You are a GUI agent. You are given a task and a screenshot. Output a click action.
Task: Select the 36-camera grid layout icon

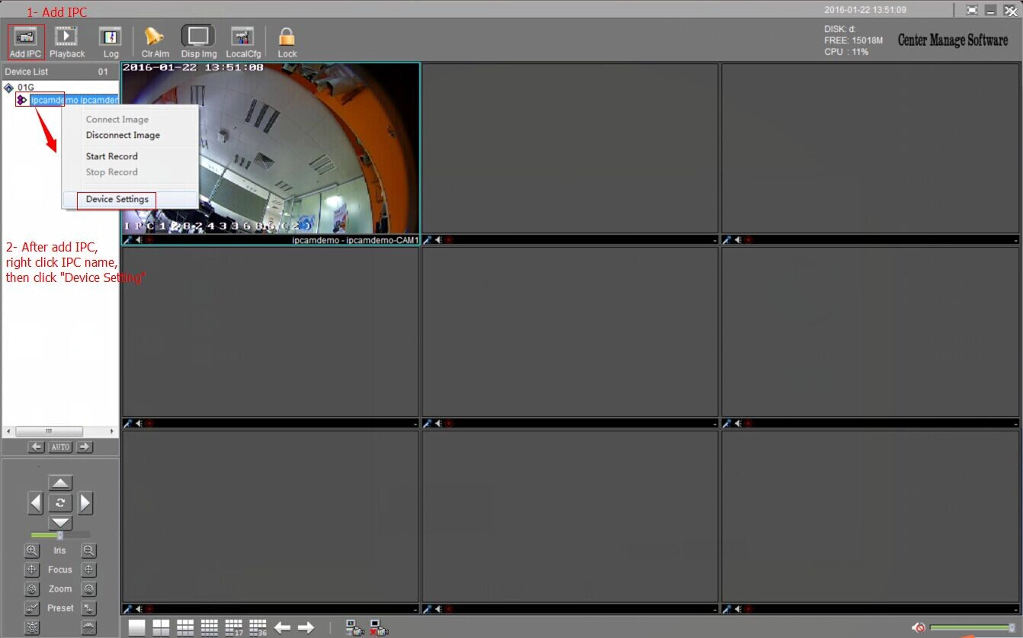(258, 628)
